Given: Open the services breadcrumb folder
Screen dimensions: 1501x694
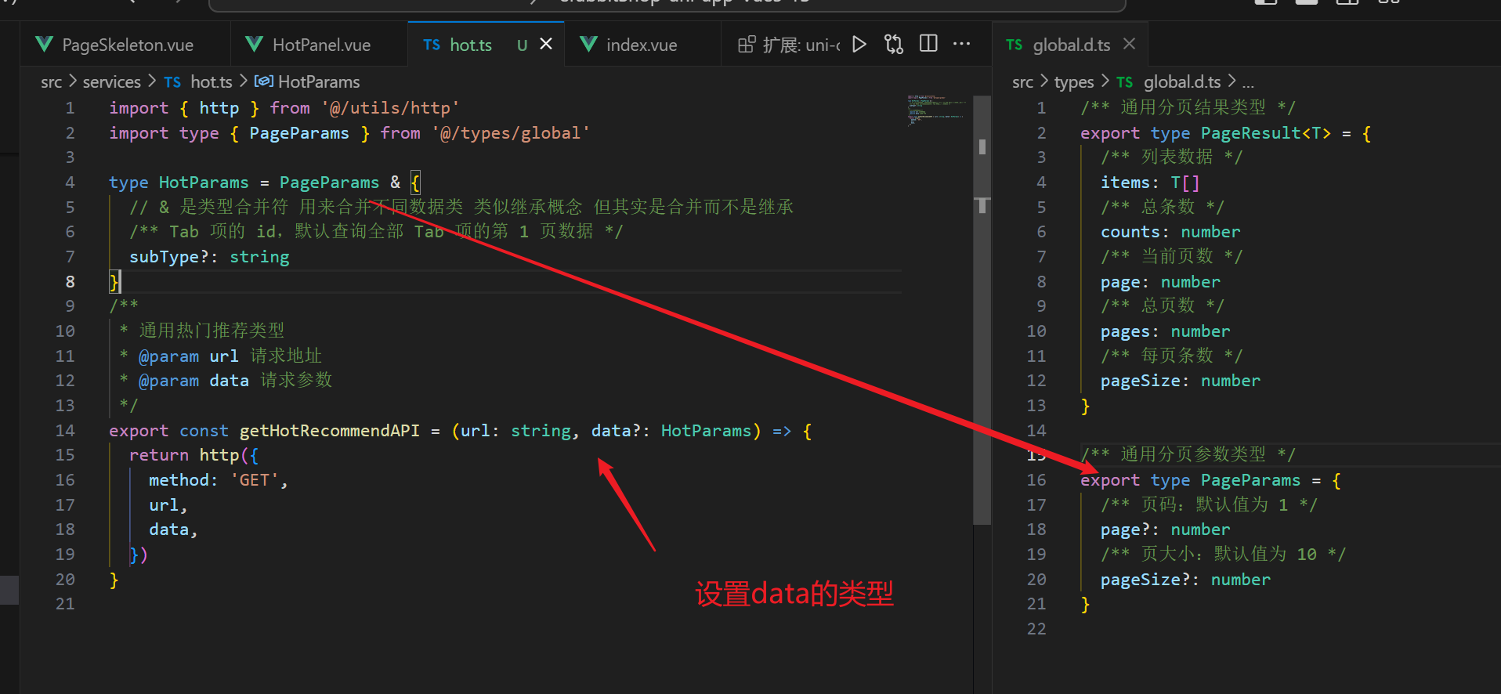Looking at the screenshot, I should tap(112, 82).
